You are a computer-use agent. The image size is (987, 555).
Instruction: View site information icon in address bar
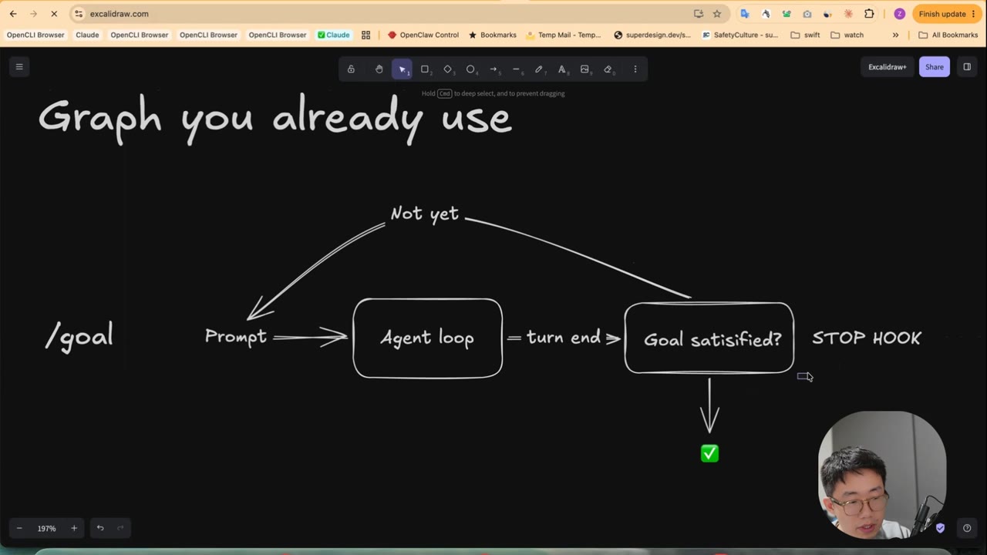[79, 14]
